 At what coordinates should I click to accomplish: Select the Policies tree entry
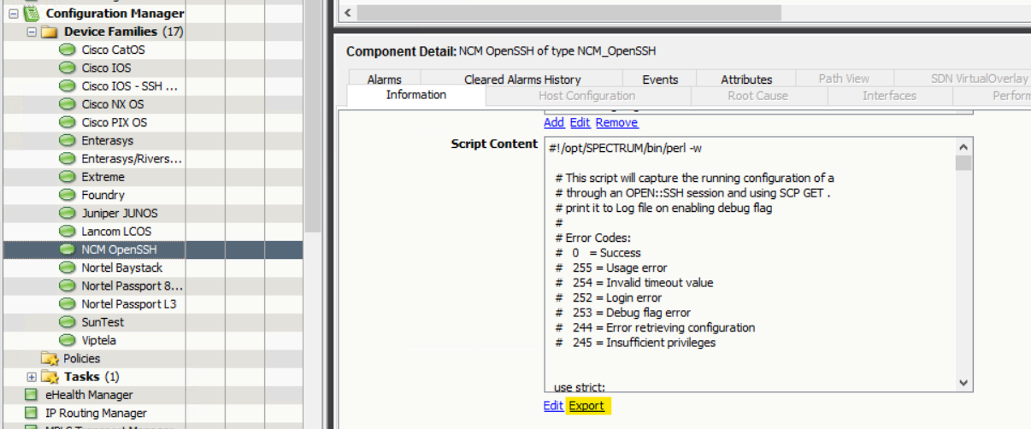coord(81,358)
